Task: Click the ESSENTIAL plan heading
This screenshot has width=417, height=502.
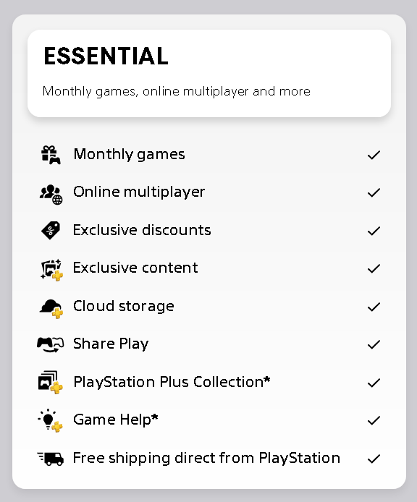Action: point(106,56)
